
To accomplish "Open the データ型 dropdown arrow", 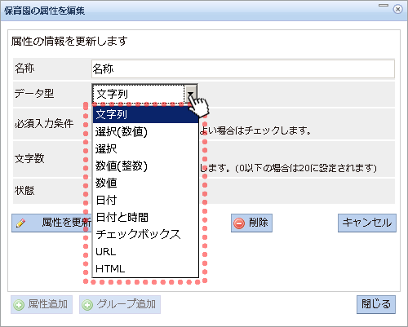I will [190, 94].
